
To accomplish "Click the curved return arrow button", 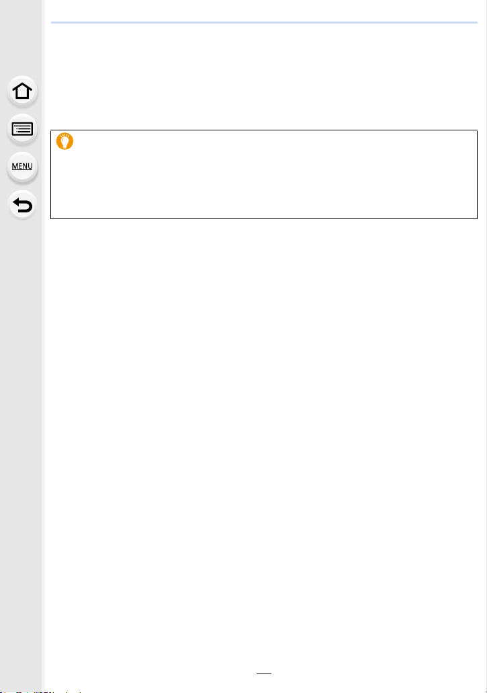I will point(22,205).
